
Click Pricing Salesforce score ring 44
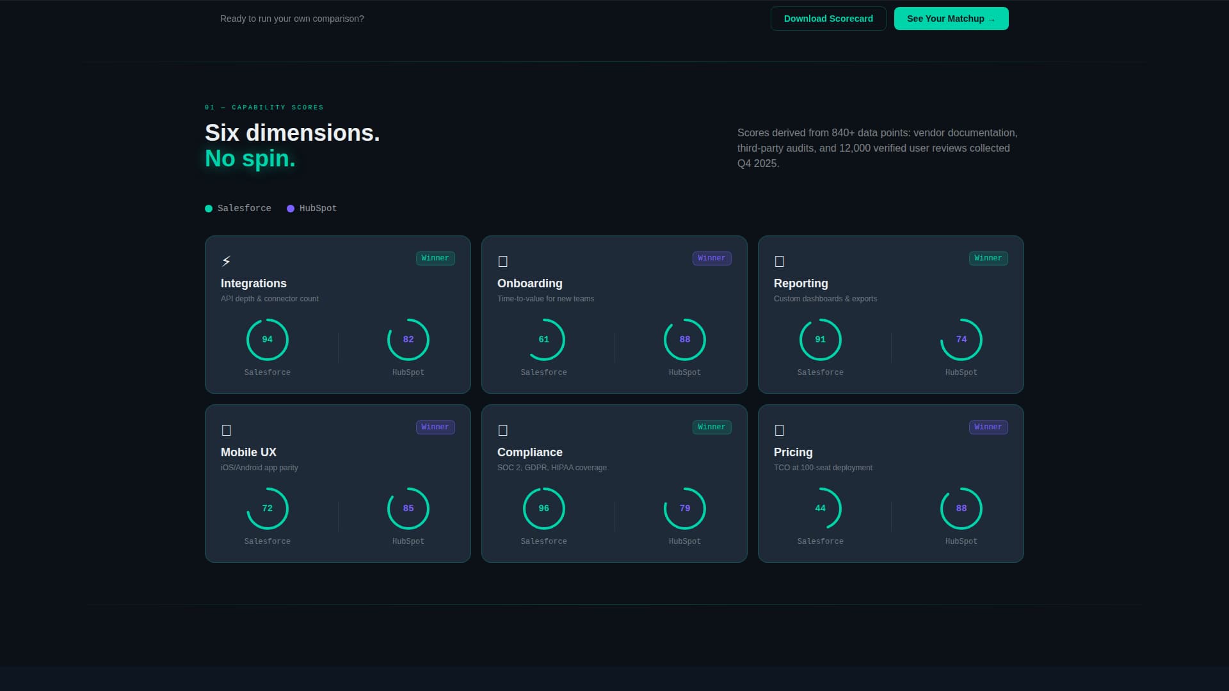821,509
